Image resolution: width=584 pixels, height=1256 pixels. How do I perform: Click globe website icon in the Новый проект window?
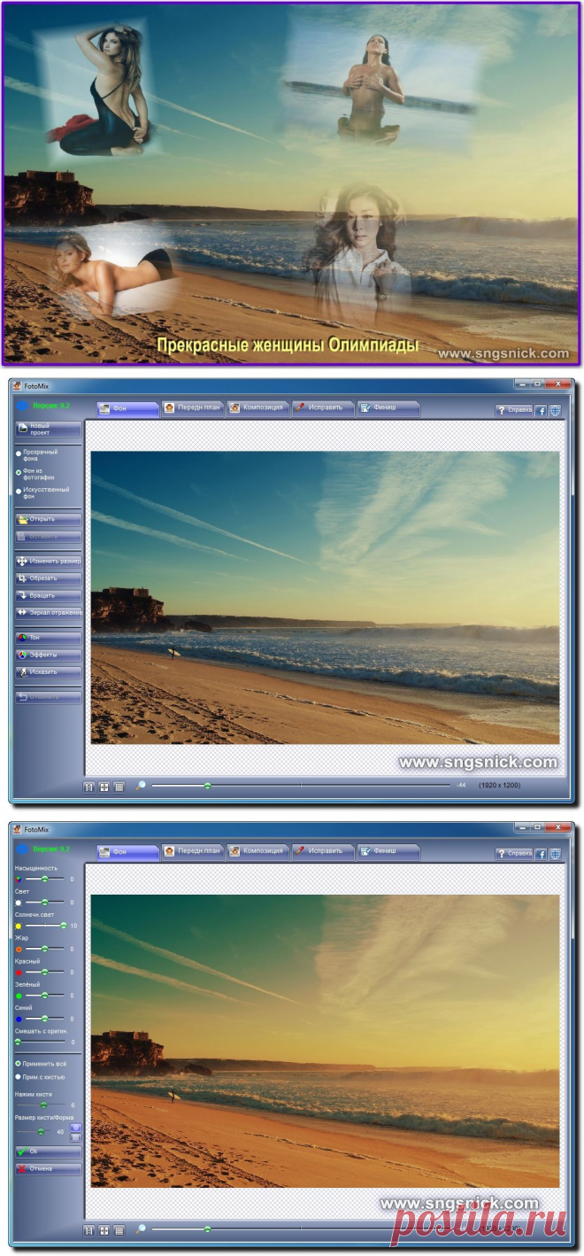(x=555, y=410)
